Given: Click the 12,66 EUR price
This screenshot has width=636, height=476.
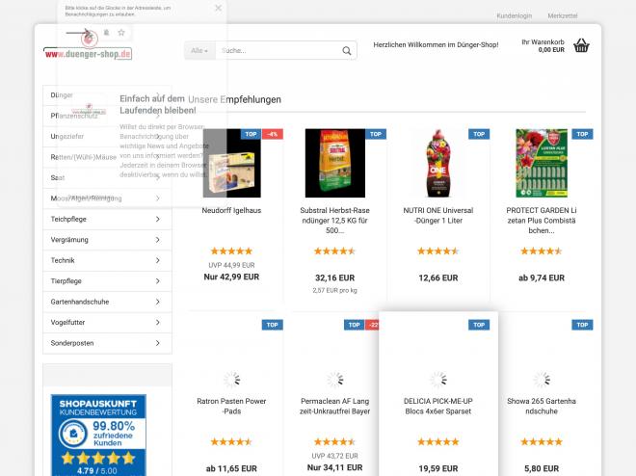Looking at the screenshot, I should pos(438,278).
